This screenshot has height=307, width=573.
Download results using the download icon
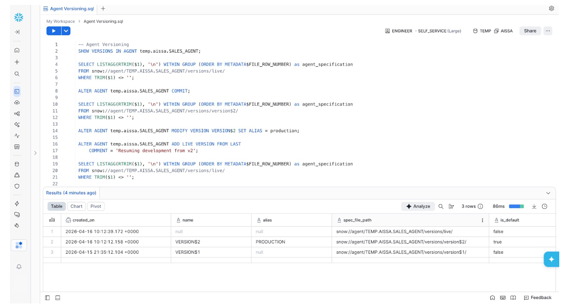[534, 206]
